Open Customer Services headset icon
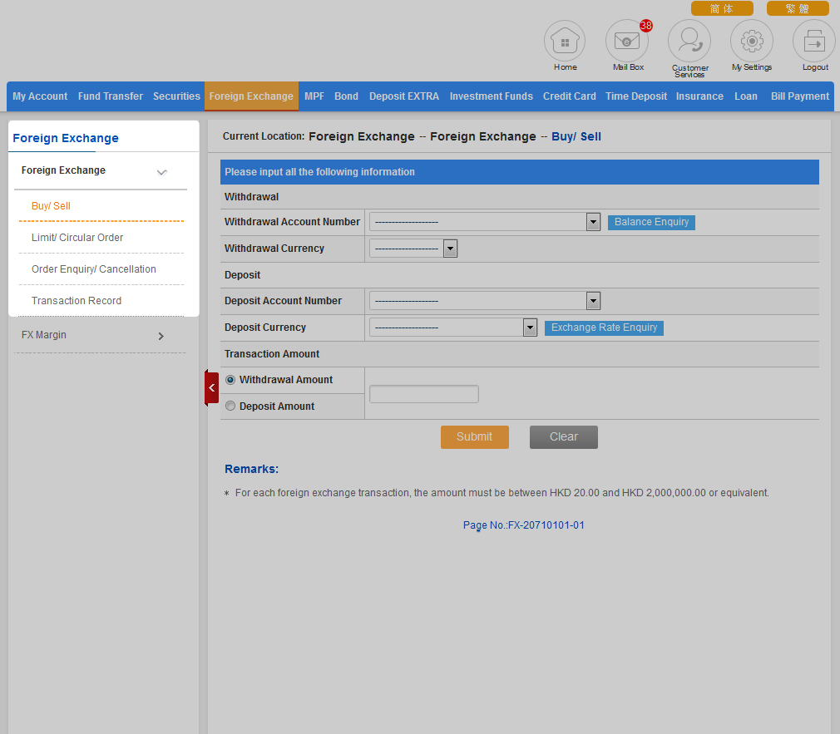The image size is (840, 734). pos(689,41)
